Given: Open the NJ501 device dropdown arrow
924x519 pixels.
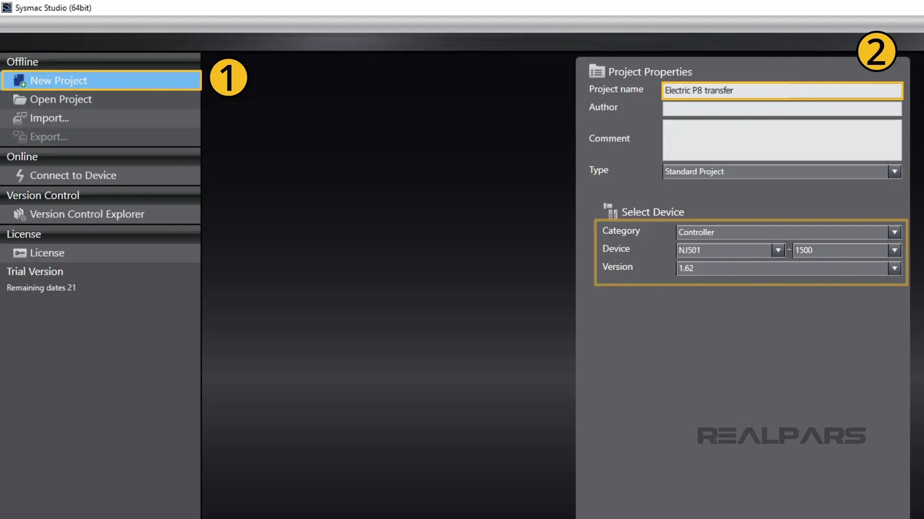Looking at the screenshot, I should click(x=778, y=250).
